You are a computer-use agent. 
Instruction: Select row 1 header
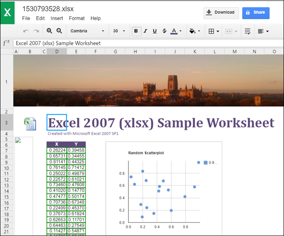7,82
